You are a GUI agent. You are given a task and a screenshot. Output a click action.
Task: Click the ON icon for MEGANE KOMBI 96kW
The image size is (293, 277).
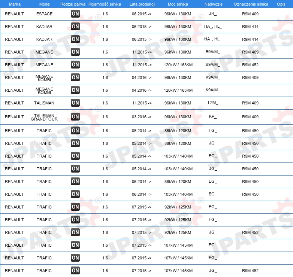tap(75, 77)
